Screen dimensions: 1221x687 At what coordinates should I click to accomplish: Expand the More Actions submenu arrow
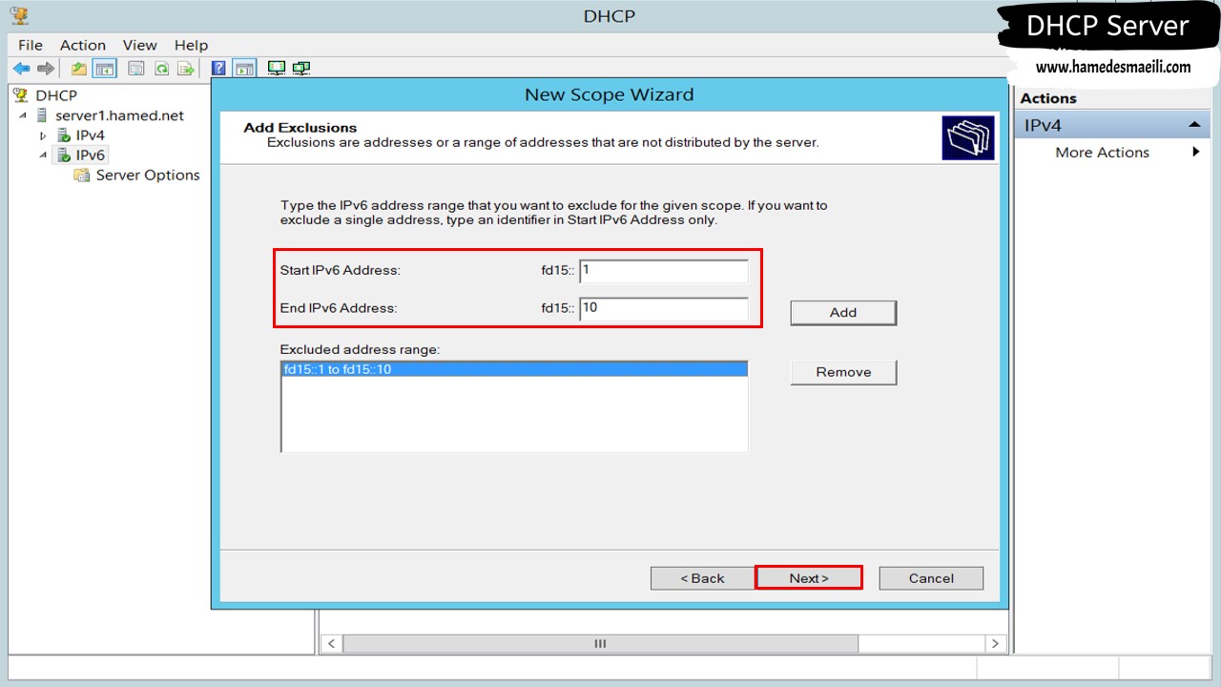pyautogui.click(x=1195, y=152)
